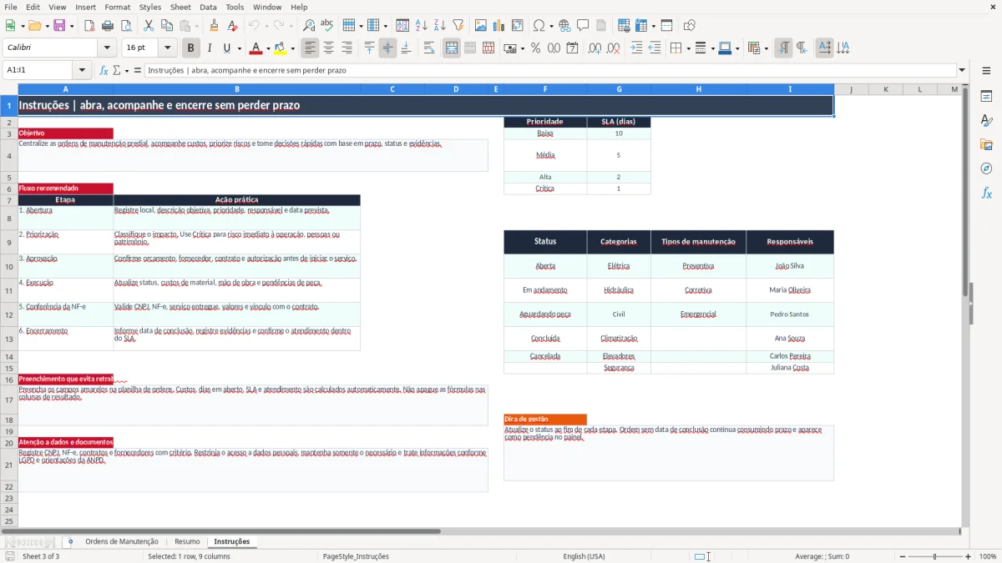The height and width of the screenshot is (563, 1002).
Task: Apply the yellow background color swatch
Action: [x=281, y=48]
